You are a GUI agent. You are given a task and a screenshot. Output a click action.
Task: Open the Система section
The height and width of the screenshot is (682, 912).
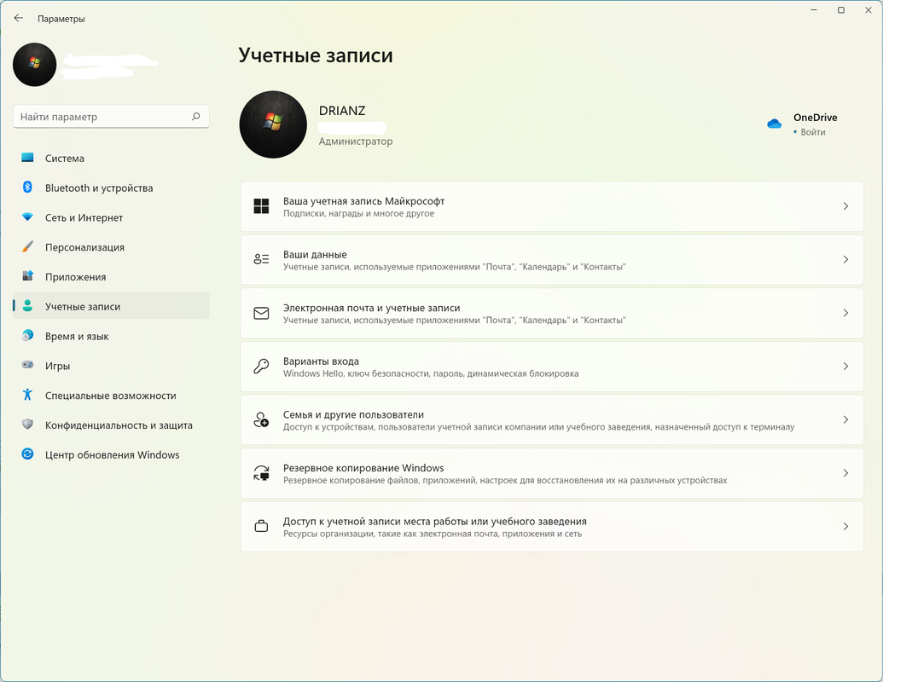coord(111,159)
